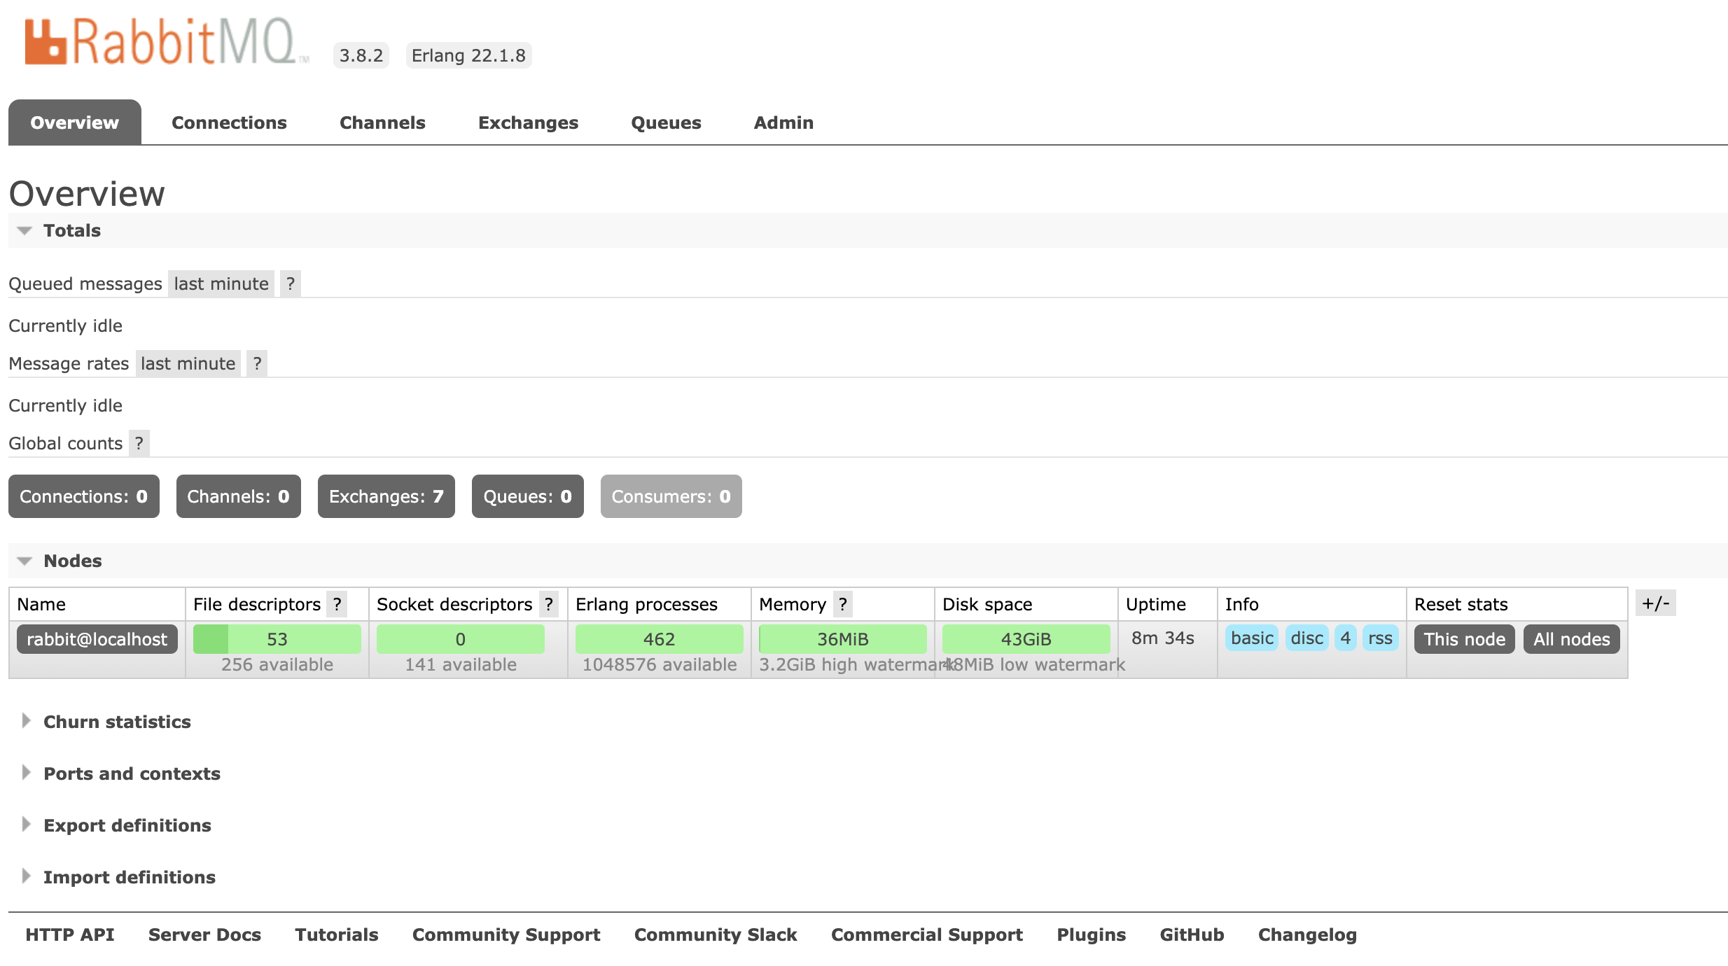Collapse the Nodes section
The height and width of the screenshot is (966, 1728).
tap(72, 561)
